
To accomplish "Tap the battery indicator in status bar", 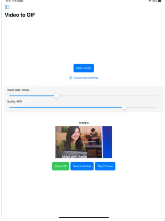I will (x=159, y=1).
